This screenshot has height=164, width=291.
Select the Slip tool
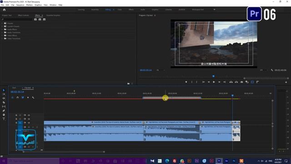pyautogui.click(x=4, y=107)
